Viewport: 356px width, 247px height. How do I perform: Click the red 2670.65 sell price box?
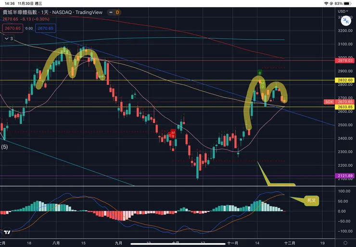pyautogui.click(x=13, y=28)
